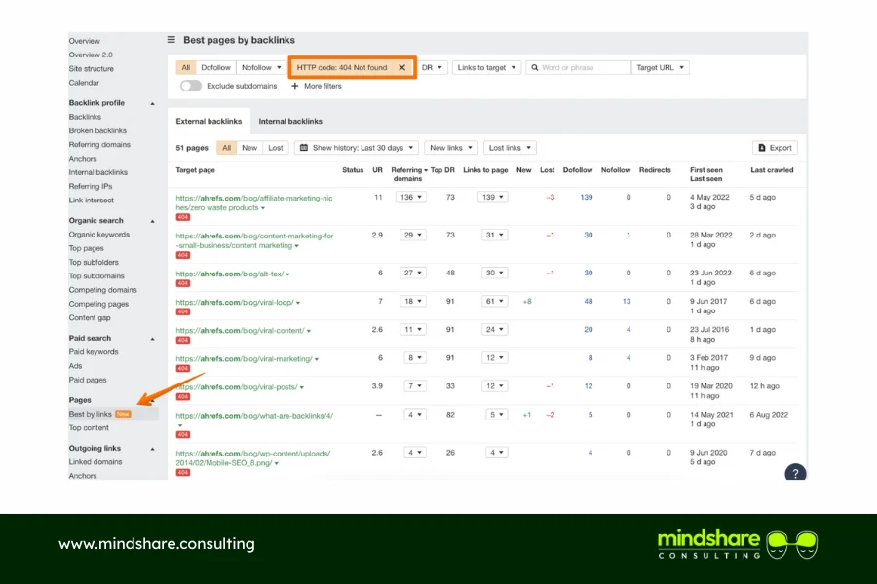Open the Nofollow filter dropdown
The image size is (877, 584).
pyautogui.click(x=261, y=67)
